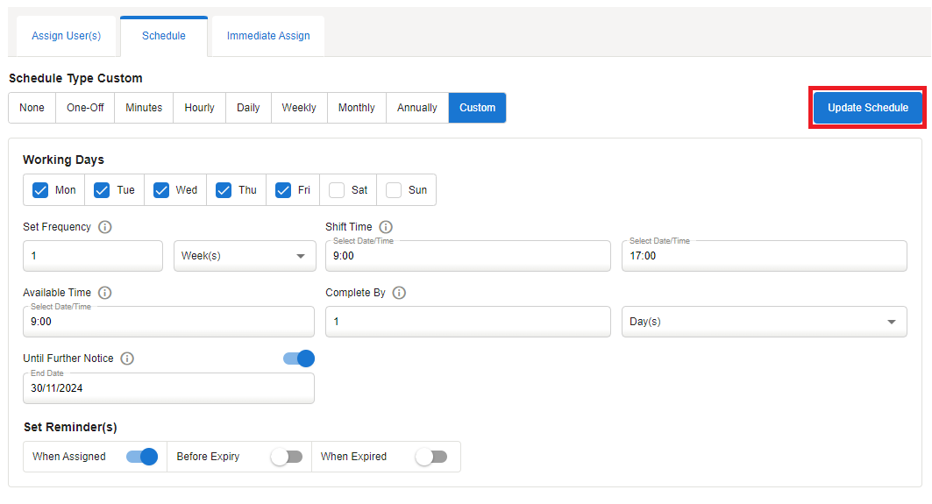Click the End Date input field

(x=168, y=388)
